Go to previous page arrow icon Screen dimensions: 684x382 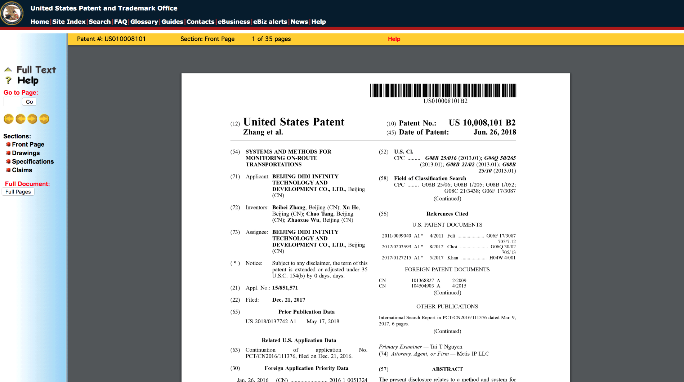(21, 119)
